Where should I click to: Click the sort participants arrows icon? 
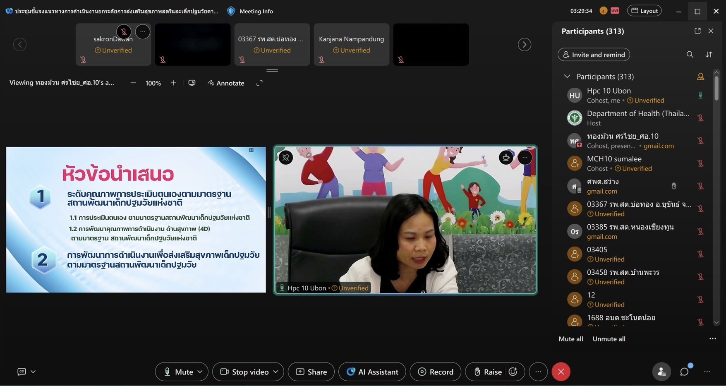click(x=709, y=55)
